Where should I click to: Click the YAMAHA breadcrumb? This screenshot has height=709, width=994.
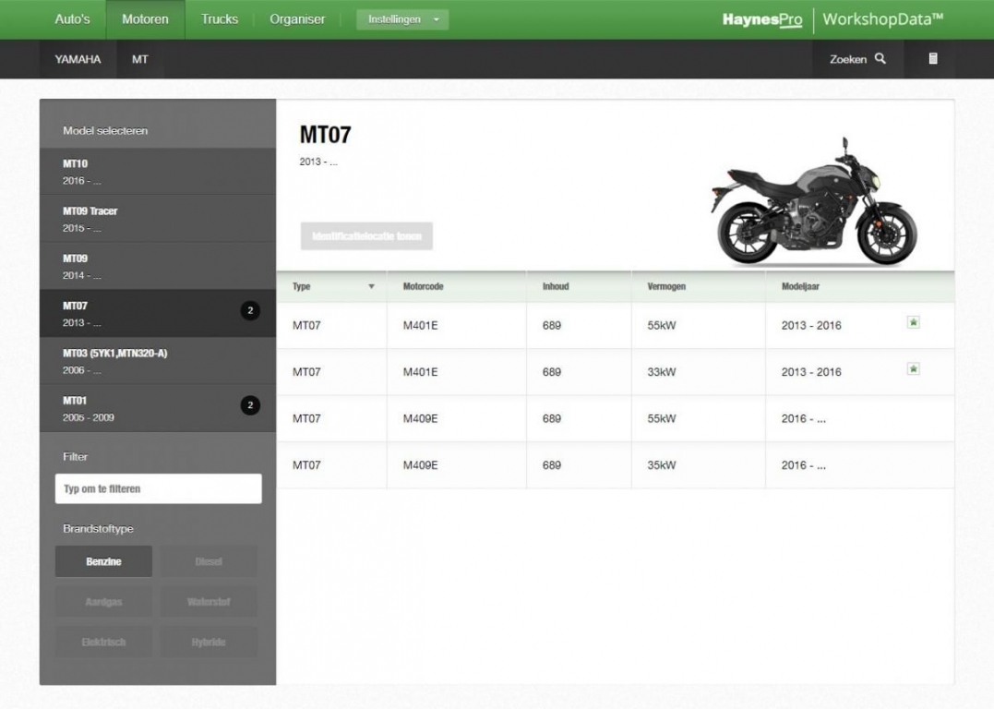point(78,59)
